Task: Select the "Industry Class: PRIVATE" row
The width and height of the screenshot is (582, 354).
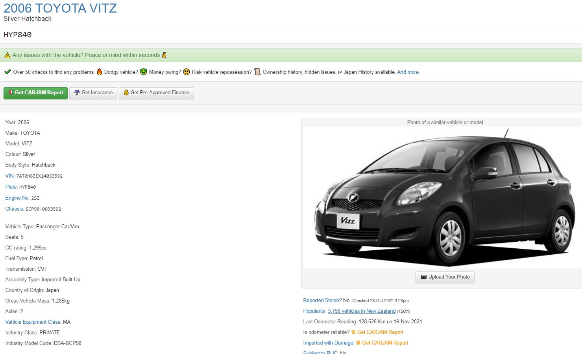Action: [x=33, y=332]
